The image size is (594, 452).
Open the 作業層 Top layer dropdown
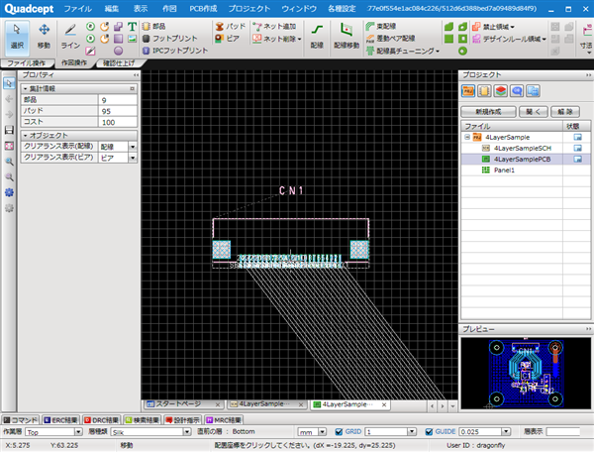tap(57, 431)
